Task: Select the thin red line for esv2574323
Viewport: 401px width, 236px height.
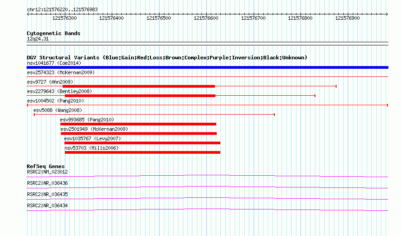Action: tap(207, 76)
